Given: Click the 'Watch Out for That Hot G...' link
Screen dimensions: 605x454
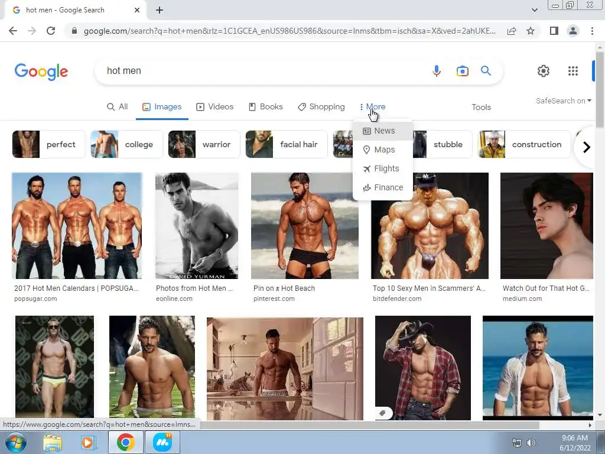Looking at the screenshot, I should (x=546, y=288).
